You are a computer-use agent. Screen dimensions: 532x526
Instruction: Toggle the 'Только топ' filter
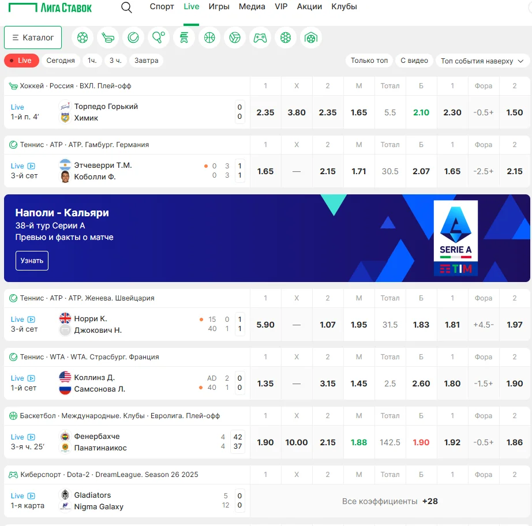[x=369, y=61]
